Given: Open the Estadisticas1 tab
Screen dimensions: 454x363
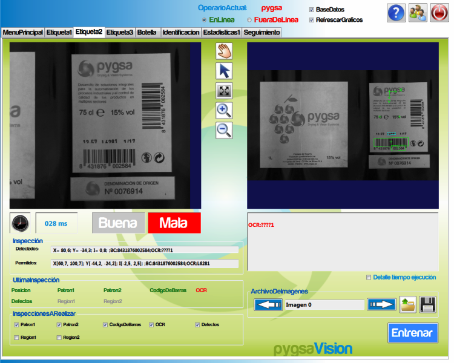Looking at the screenshot, I should (222, 33).
